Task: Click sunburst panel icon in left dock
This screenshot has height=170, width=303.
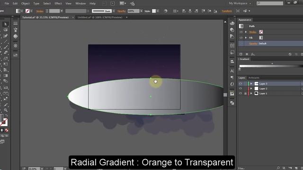Action: (16, 46)
